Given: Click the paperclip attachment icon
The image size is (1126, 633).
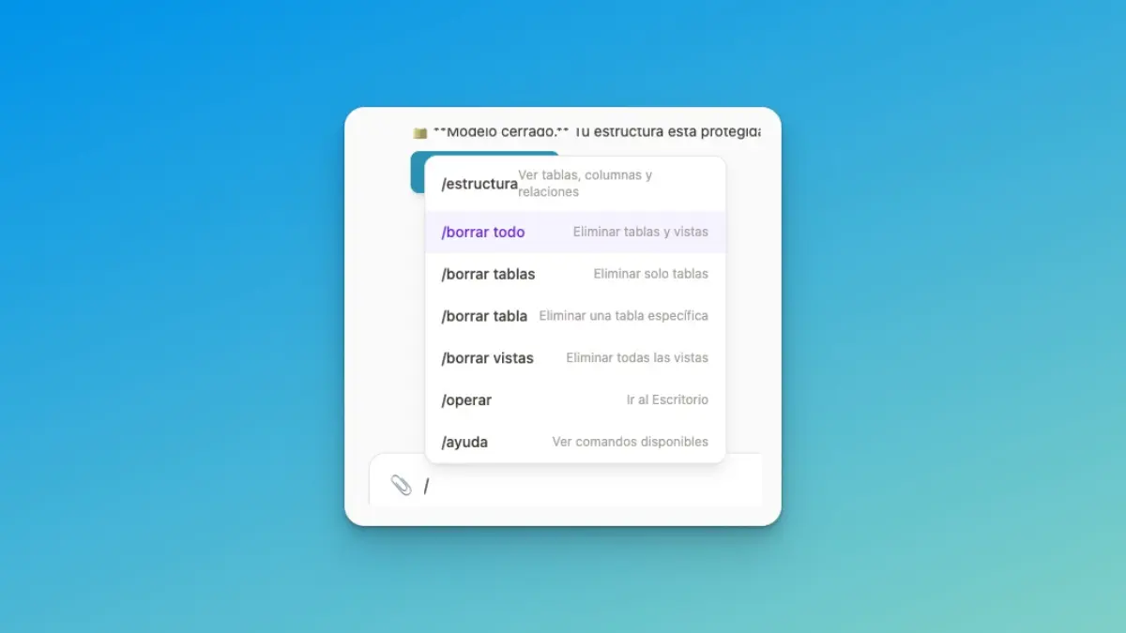Looking at the screenshot, I should click(x=401, y=485).
